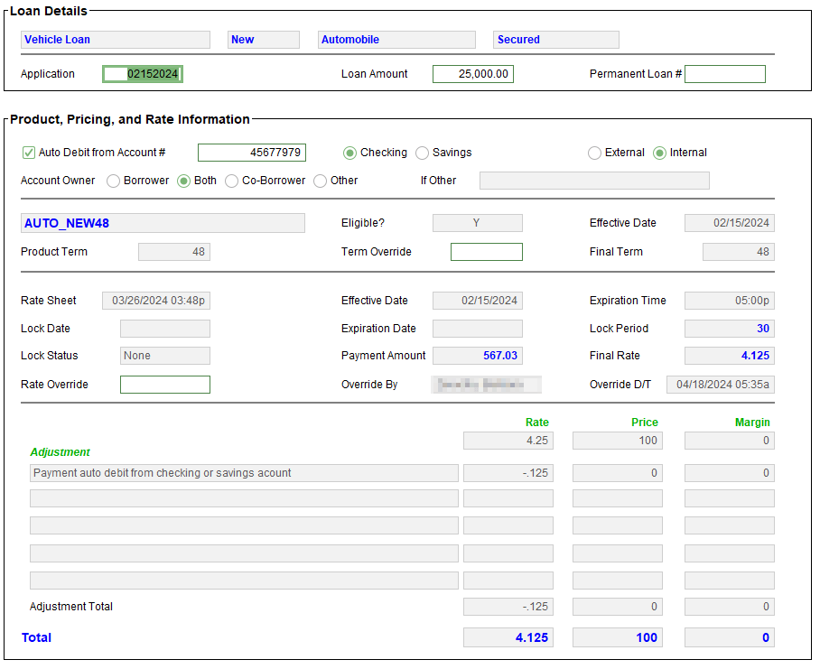Set Account Owner to Both
This screenshot has height=669, width=820.
(183, 181)
